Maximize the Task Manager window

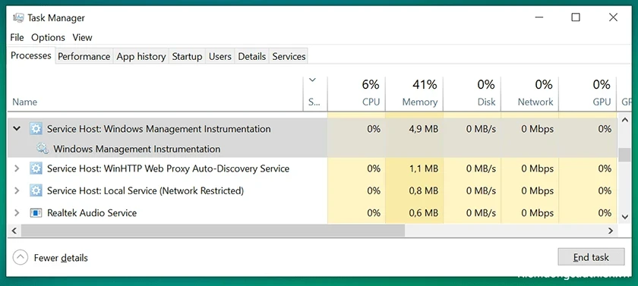(576, 17)
